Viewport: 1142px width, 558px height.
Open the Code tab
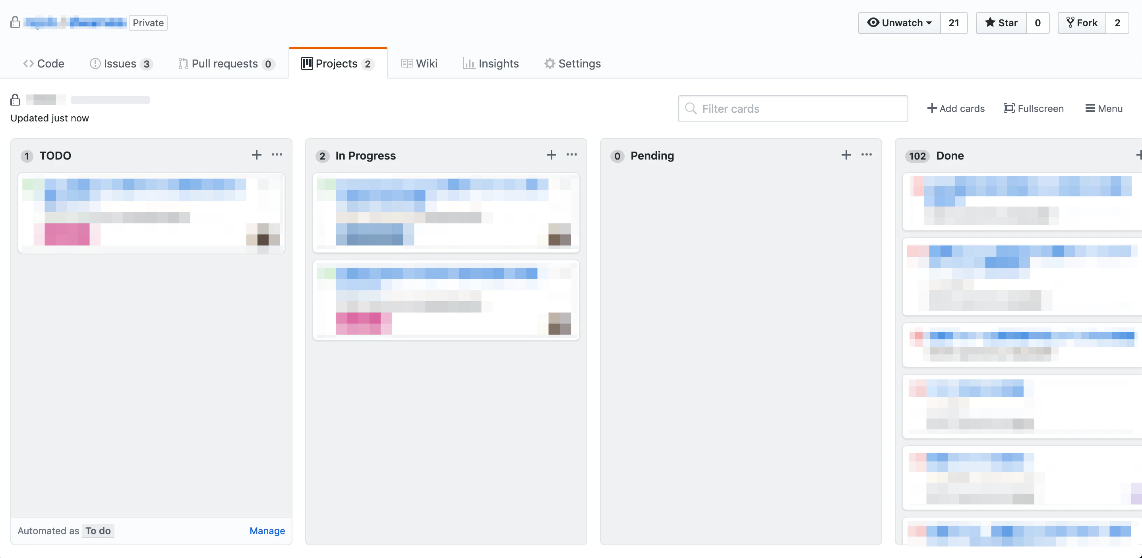(43, 63)
